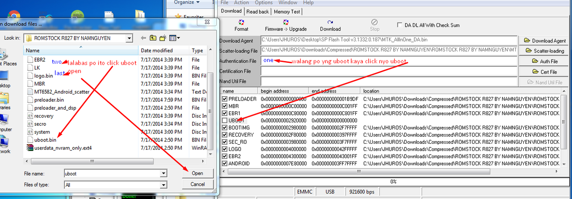Uncheck the PRELOADER partition checkbox
The width and height of the screenshot is (572, 199).
224,98
